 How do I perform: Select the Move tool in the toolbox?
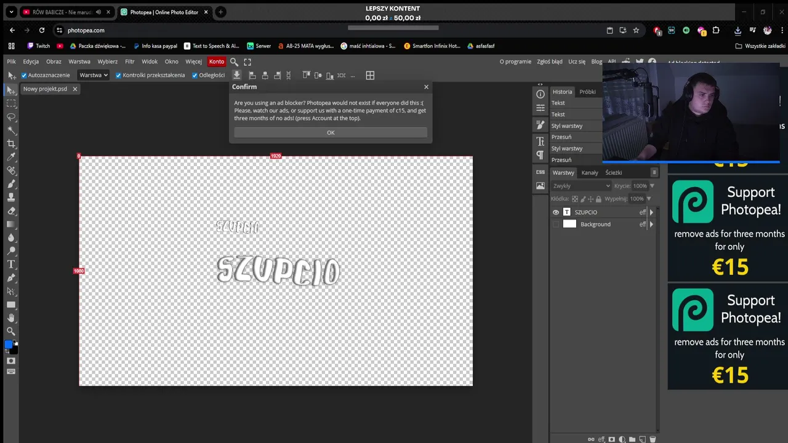click(11, 90)
